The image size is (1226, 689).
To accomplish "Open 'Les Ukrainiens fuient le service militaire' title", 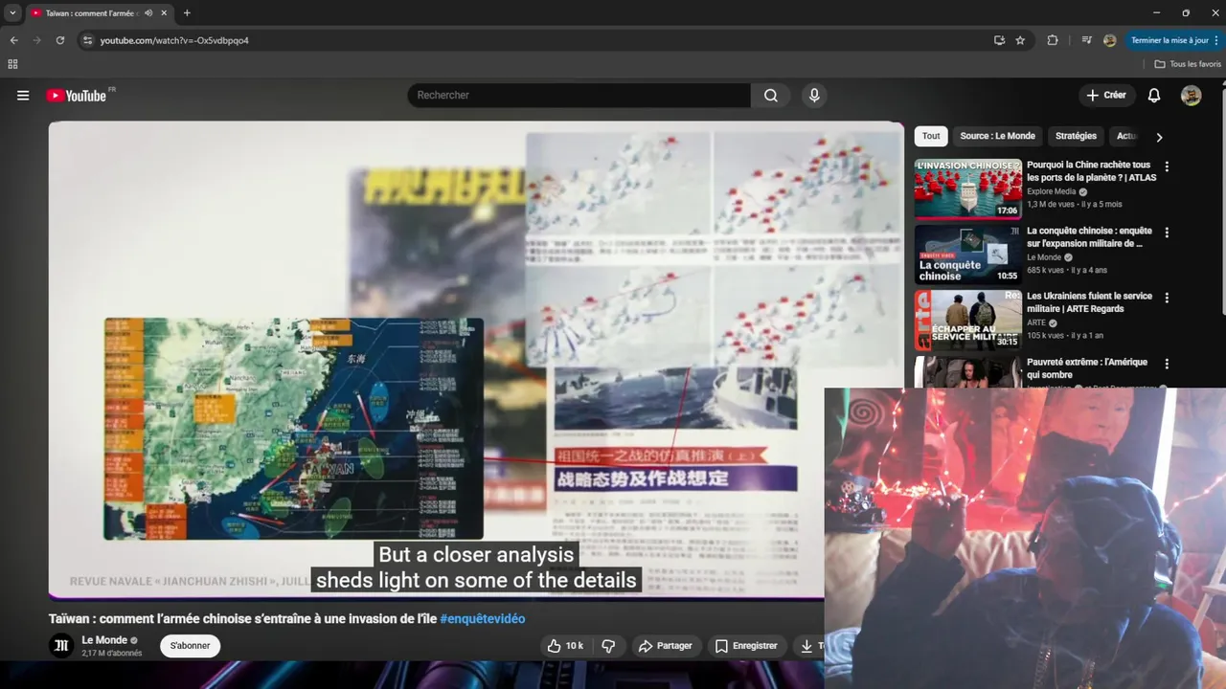I will (1089, 302).
